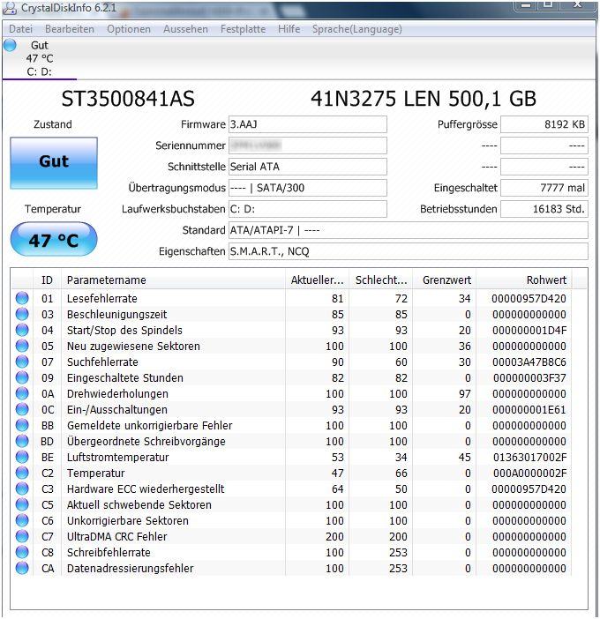Click the blue Gut health status button
600x619 pixels.
pos(54,162)
